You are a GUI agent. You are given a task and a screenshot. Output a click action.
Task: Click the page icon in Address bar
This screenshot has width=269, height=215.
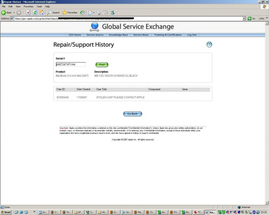click(12, 19)
